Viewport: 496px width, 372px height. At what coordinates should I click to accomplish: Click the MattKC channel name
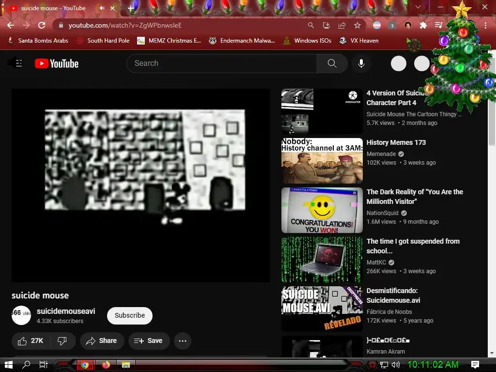click(376, 263)
